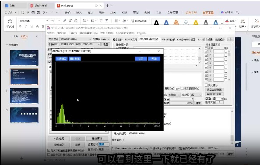Click the Numbered List icon
260x165 pixels.
(92, 21)
